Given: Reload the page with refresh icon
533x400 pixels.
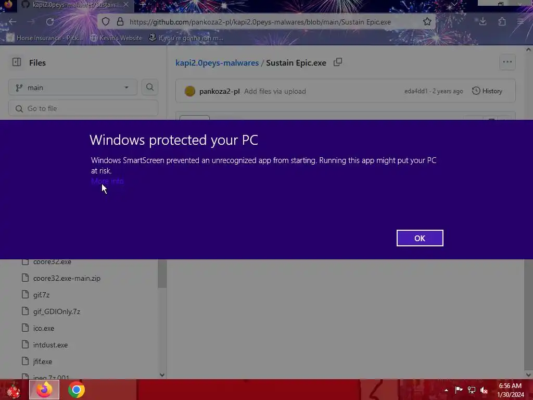Looking at the screenshot, I should pos(50,22).
